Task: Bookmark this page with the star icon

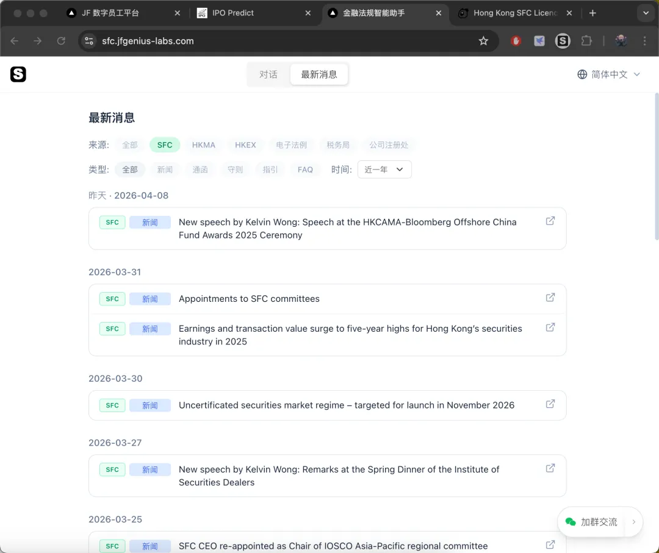Action: (483, 41)
